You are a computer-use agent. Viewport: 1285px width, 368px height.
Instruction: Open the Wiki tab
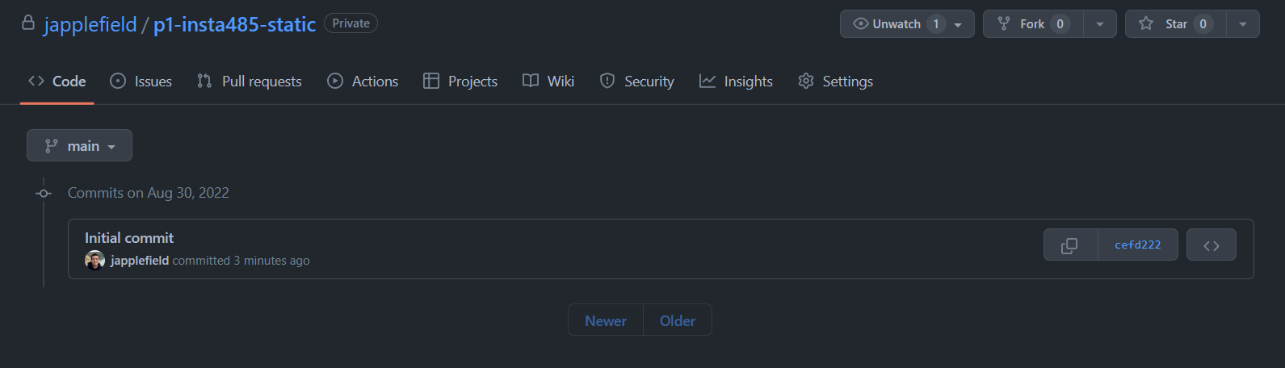(548, 82)
